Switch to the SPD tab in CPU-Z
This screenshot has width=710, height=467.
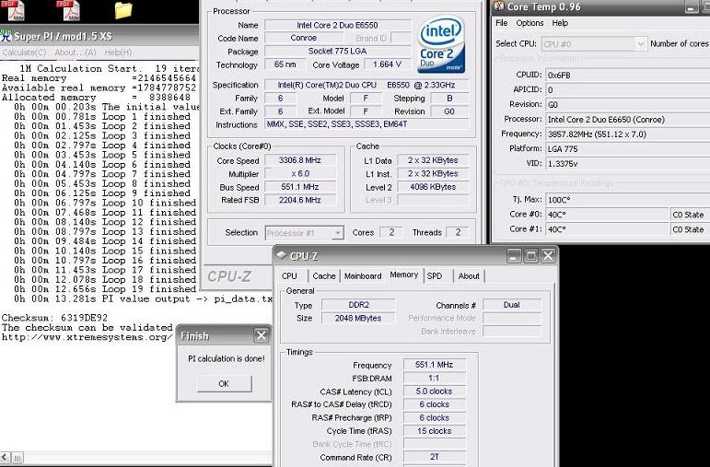pos(436,275)
